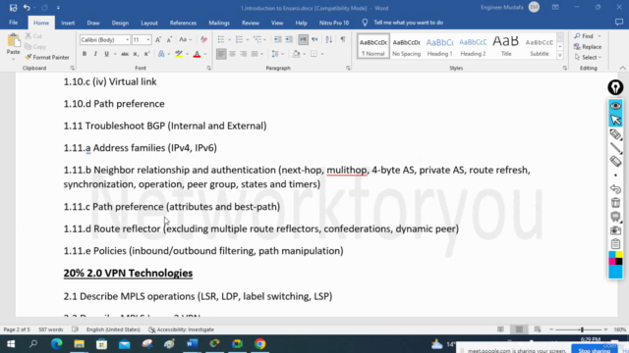Image resolution: width=629 pixels, height=353 pixels.
Task: Click the pen nib annotation tool icon
Action: pyautogui.click(x=615, y=87)
